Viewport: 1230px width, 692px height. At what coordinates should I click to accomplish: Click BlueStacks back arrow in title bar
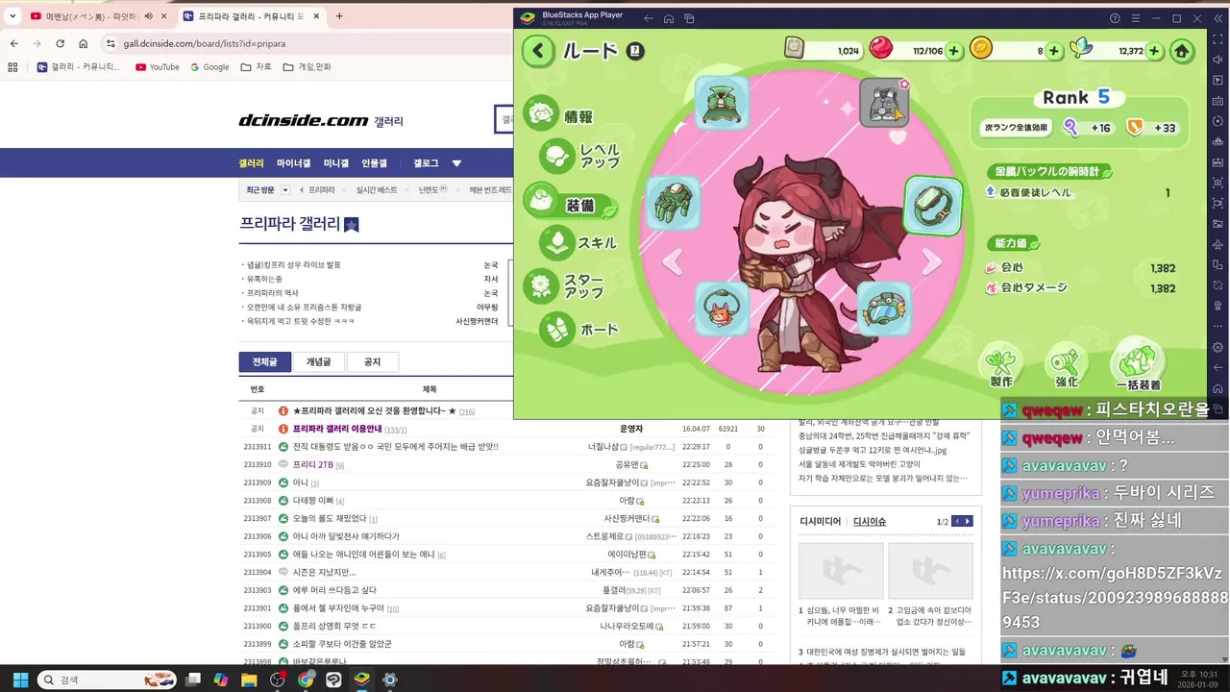[649, 18]
